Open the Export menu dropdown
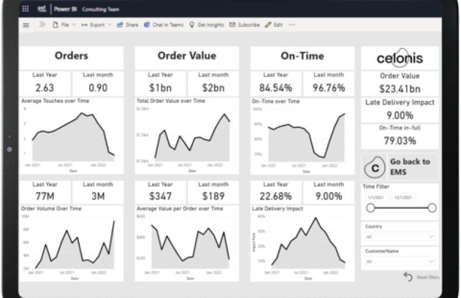 pyautogui.click(x=96, y=25)
